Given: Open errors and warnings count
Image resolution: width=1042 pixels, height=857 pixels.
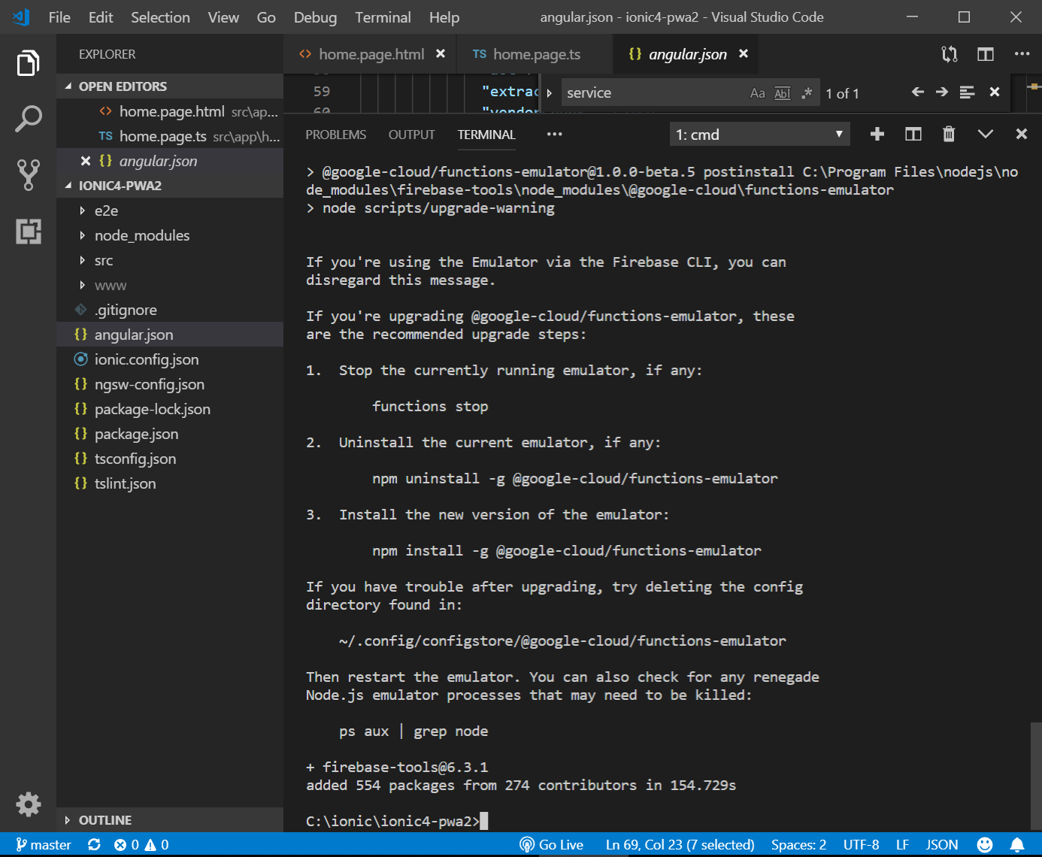Looking at the screenshot, I should tap(141, 845).
